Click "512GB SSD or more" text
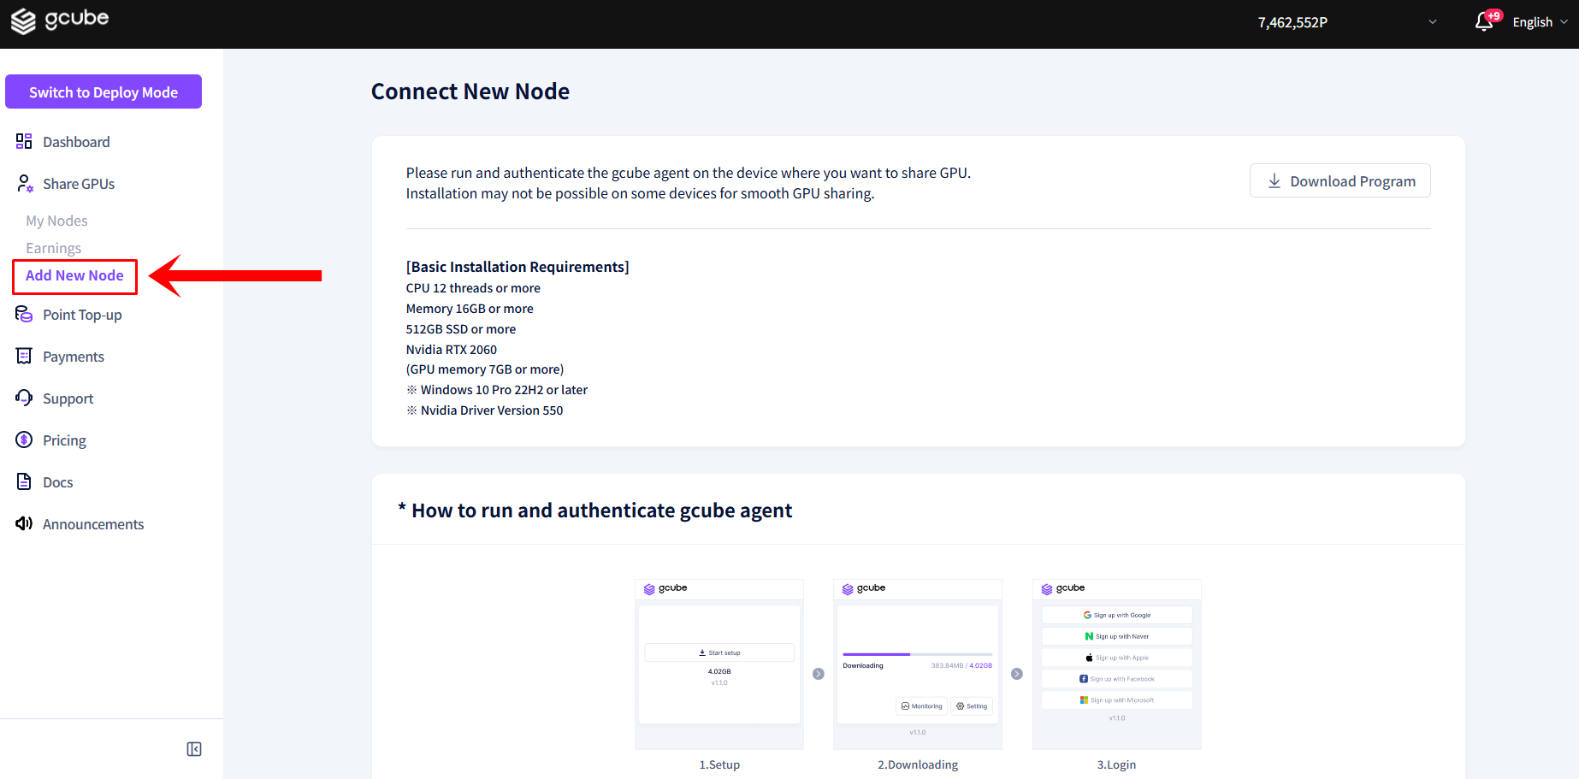This screenshot has width=1579, height=779. pyautogui.click(x=461, y=329)
